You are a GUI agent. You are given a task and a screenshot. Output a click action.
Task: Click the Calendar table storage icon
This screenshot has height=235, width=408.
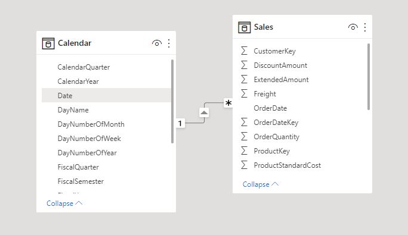[48, 43]
